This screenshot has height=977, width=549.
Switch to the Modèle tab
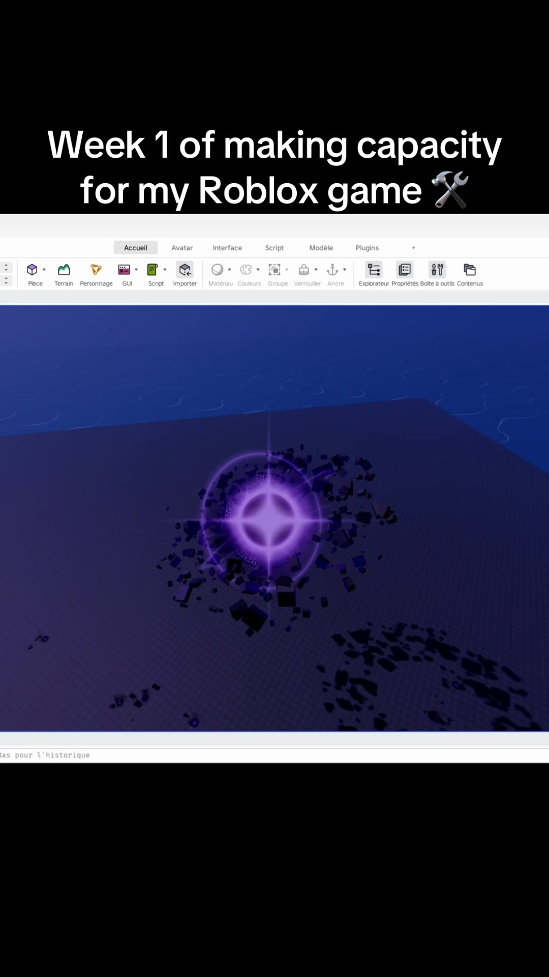coord(321,248)
